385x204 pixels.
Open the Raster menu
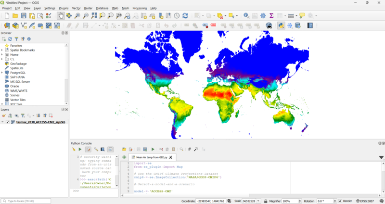click(x=88, y=8)
